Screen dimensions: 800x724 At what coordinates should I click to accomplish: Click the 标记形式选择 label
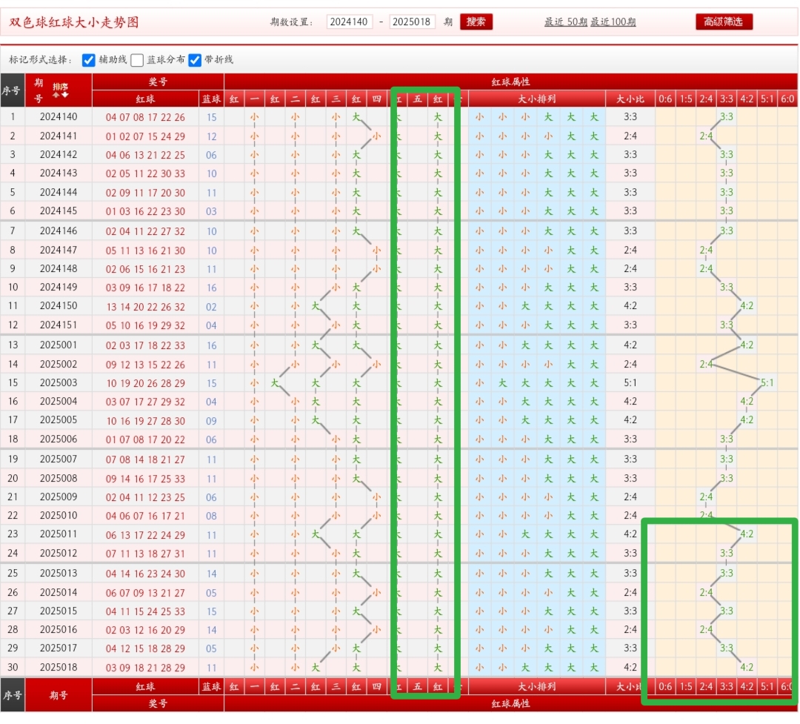point(41,60)
